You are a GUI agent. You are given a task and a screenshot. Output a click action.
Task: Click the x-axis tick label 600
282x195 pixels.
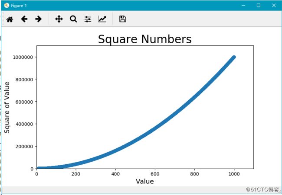point(155,174)
